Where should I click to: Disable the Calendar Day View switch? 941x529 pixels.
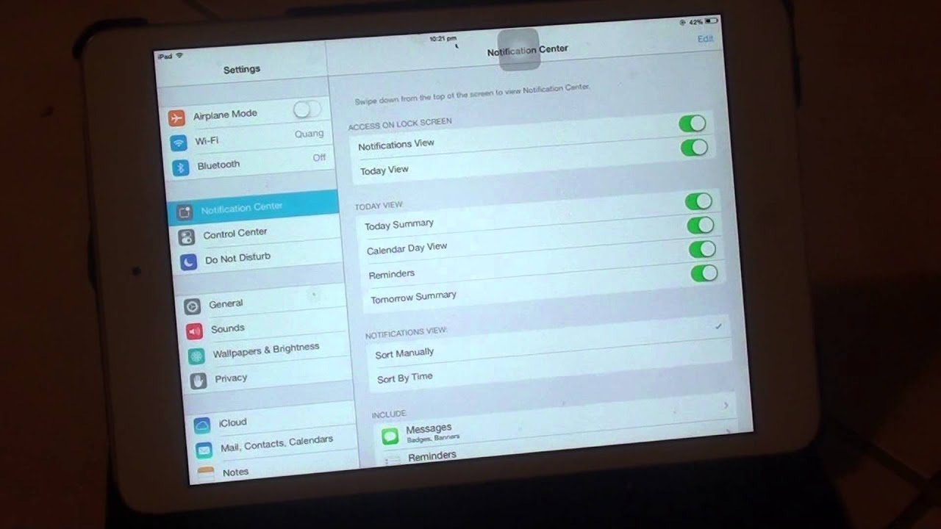point(701,225)
